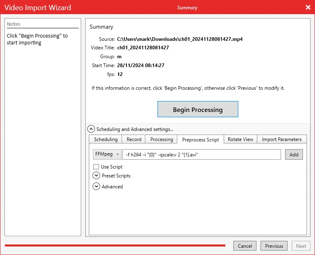Open the FFMpeg script type dropdown

point(107,154)
